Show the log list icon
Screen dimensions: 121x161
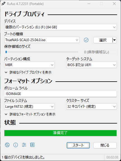click(32, 145)
